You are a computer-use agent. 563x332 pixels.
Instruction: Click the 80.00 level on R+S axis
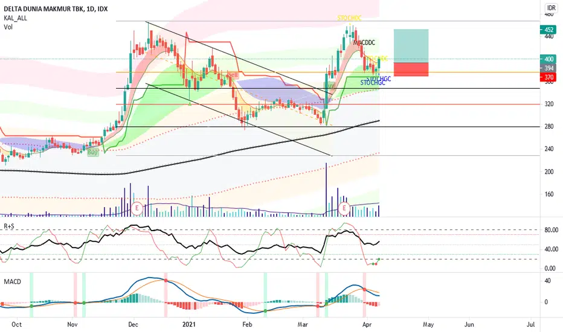click(551, 230)
